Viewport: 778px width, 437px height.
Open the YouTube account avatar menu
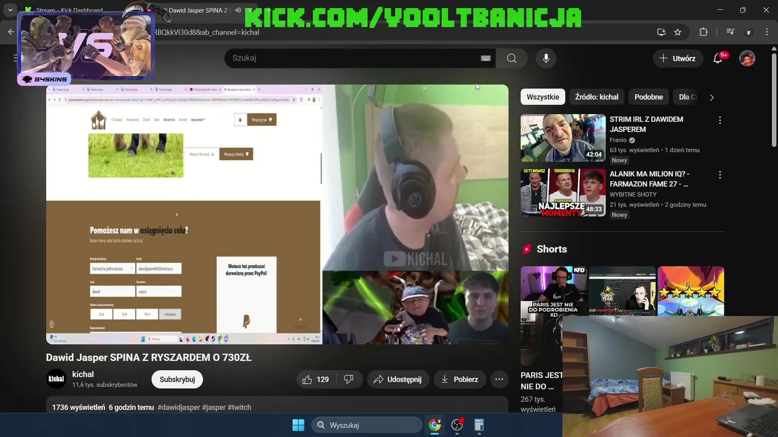(747, 58)
